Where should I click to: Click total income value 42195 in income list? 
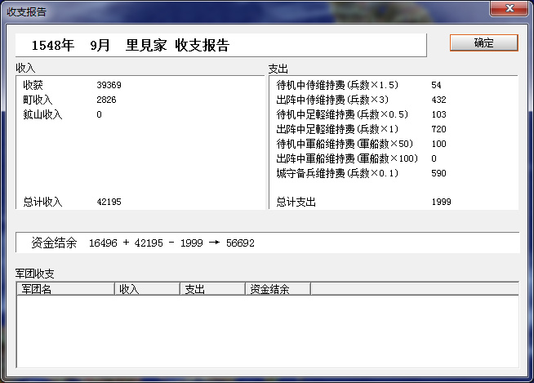[x=109, y=202]
